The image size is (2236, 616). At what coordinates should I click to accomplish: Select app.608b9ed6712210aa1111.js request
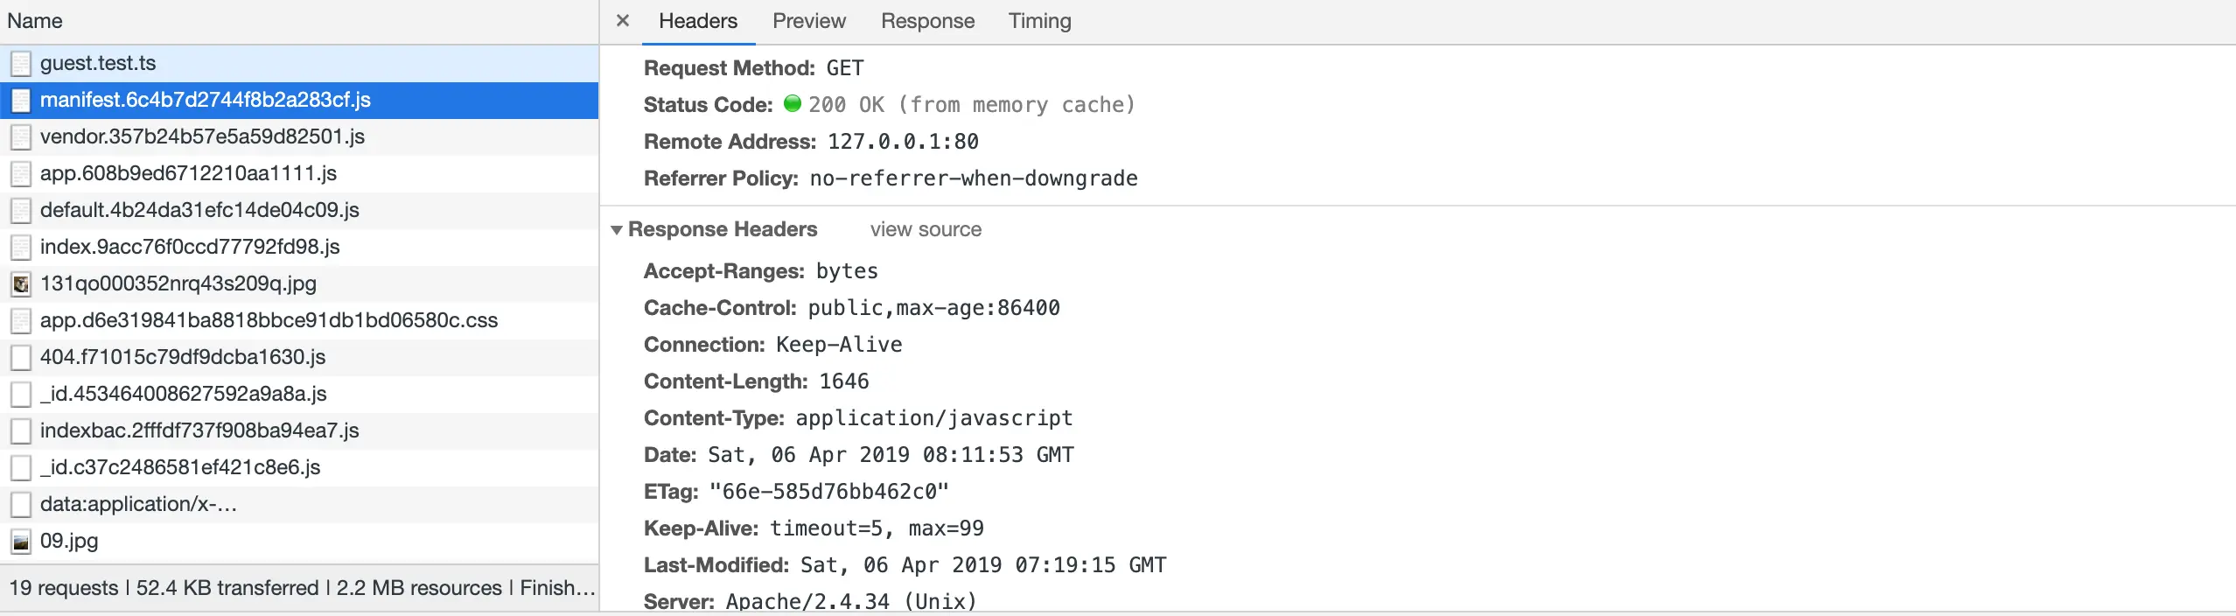pyautogui.click(x=188, y=173)
